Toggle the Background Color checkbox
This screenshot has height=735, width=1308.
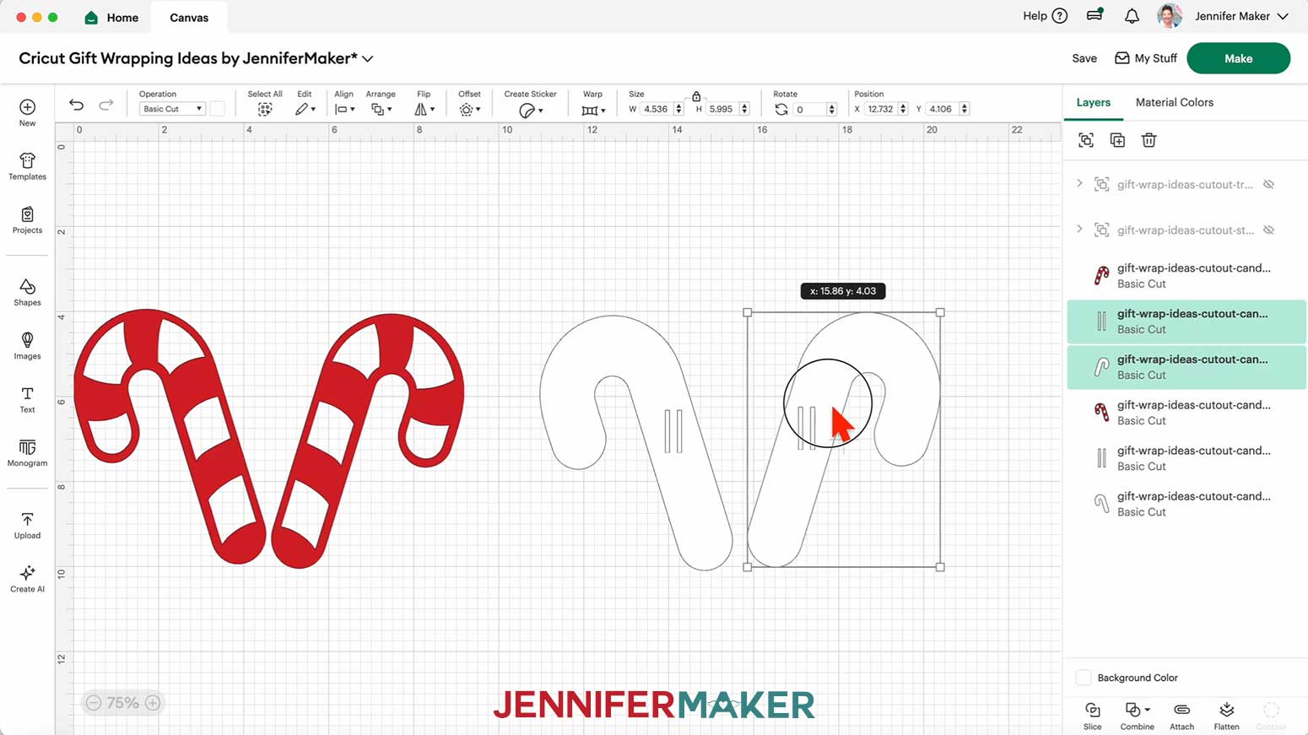click(x=1084, y=678)
